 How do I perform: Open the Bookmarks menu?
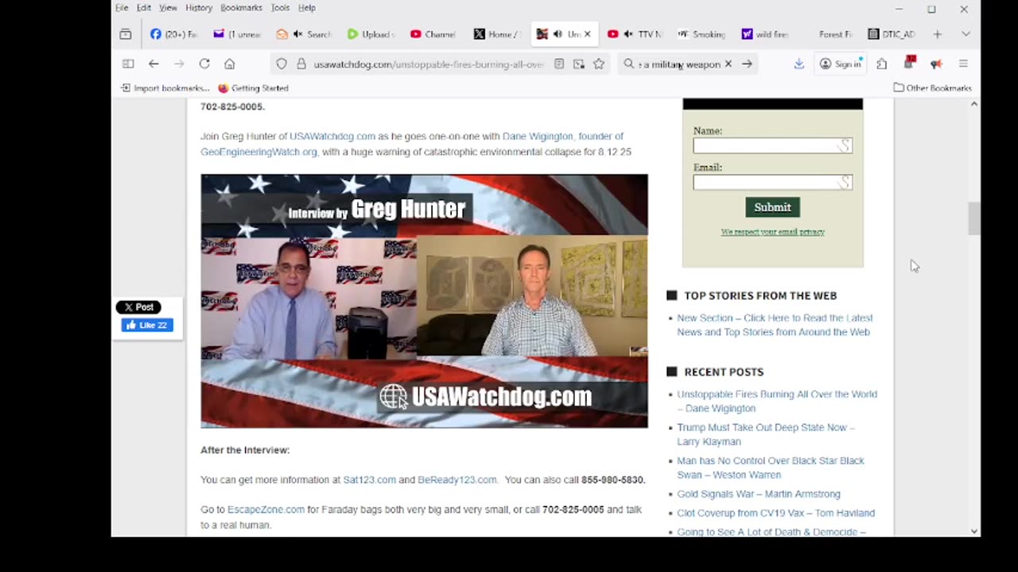point(241,8)
